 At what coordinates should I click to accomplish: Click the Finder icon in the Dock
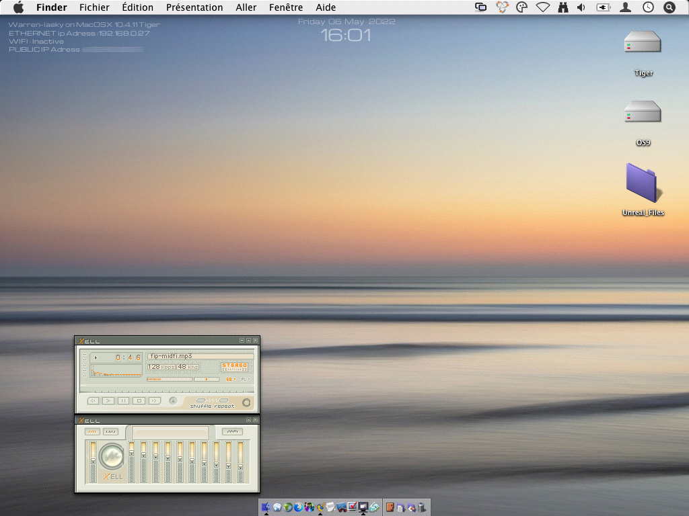click(266, 507)
